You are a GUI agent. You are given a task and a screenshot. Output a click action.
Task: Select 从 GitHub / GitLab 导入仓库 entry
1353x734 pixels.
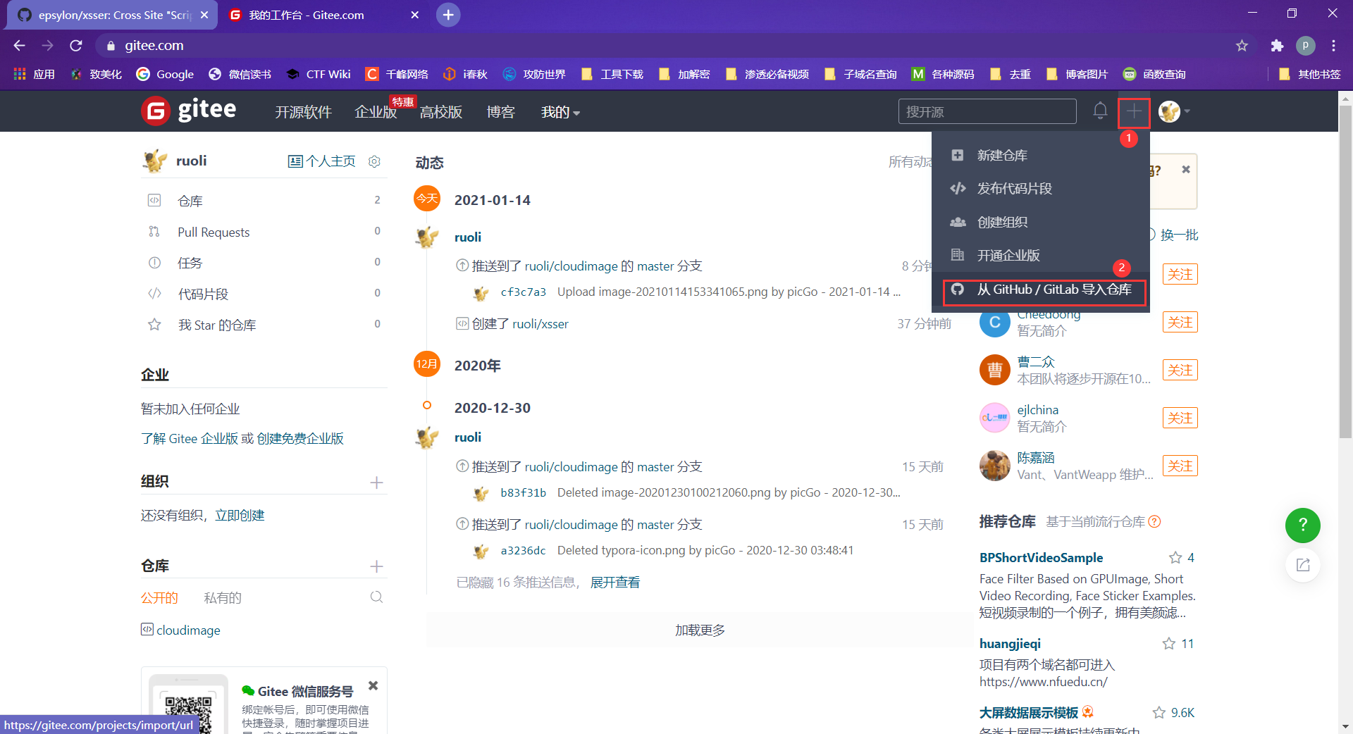click(1044, 290)
